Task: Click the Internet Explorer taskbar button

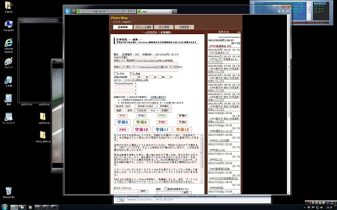Action: [x=14, y=207]
